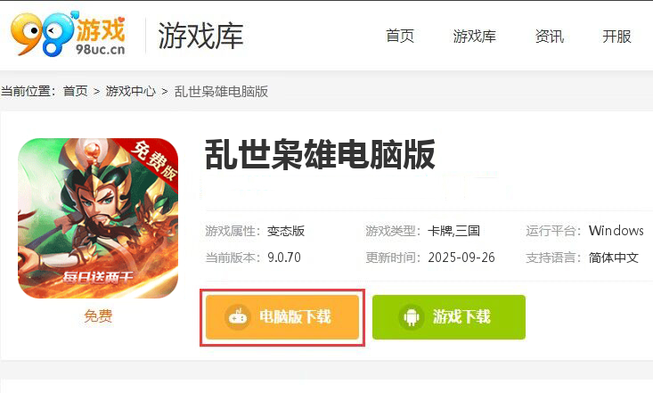The image size is (653, 393).
Task: Click the 98uc.cn site logo
Action: pyautogui.click(x=69, y=34)
